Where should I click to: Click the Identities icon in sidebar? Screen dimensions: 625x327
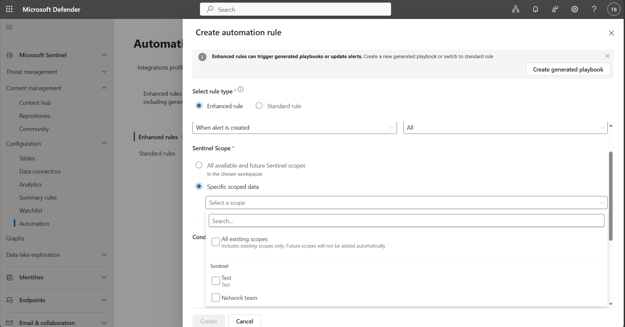tap(9, 277)
